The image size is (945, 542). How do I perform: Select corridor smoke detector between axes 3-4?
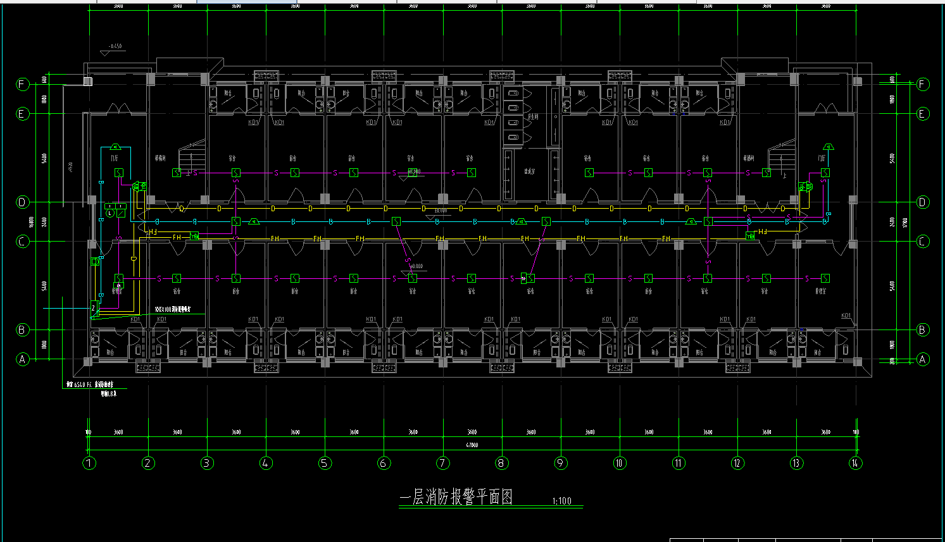click(x=236, y=222)
